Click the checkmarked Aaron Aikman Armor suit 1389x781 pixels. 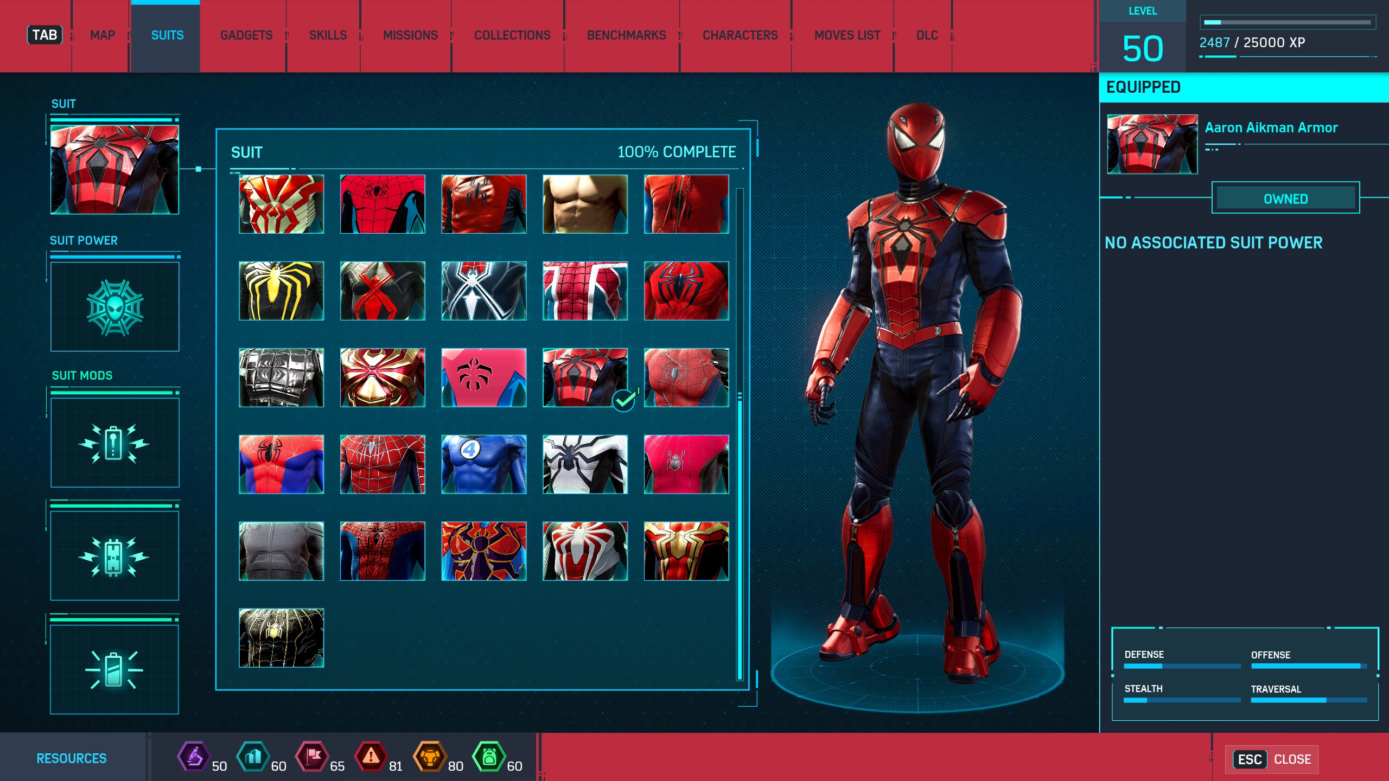tap(585, 377)
